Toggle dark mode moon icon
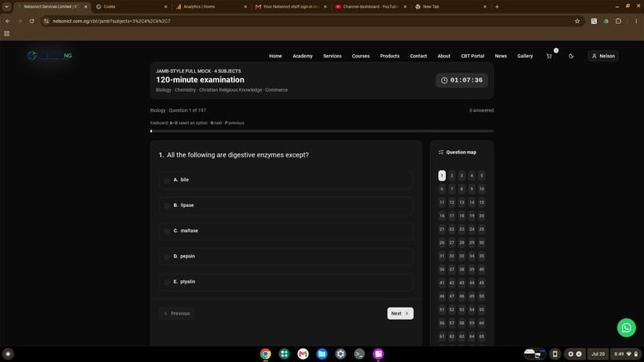644x362 pixels. (571, 56)
